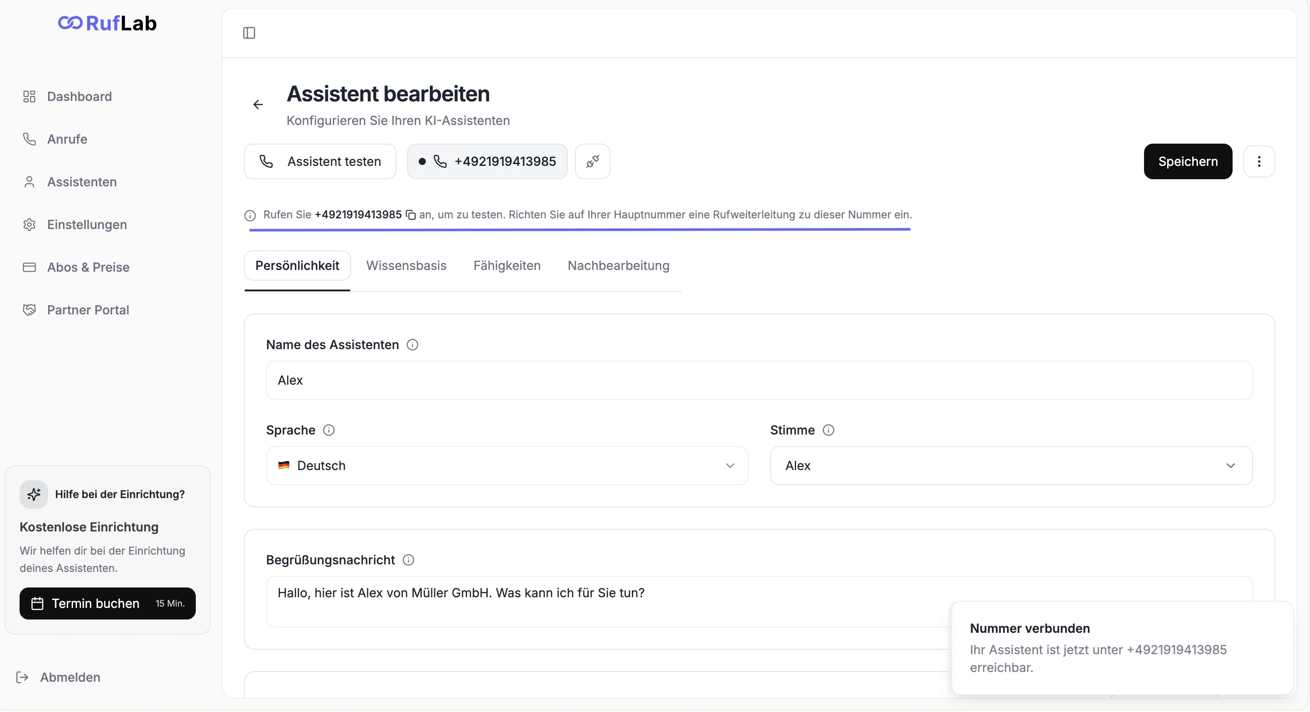
Task: Click info icon beside Stimme
Action: coord(829,430)
